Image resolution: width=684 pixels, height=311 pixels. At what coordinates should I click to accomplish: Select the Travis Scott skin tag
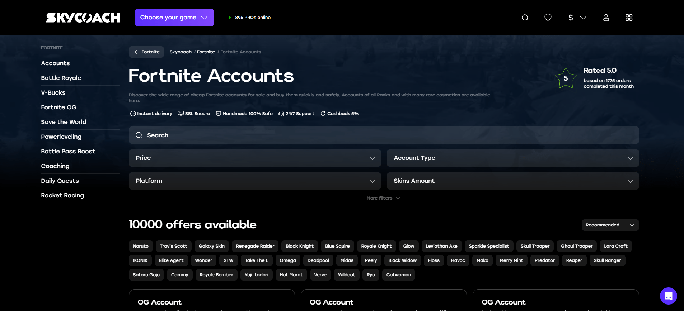(173, 246)
